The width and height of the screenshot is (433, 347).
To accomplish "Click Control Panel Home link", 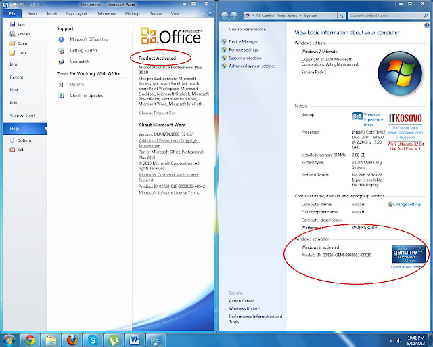I will point(247,29).
